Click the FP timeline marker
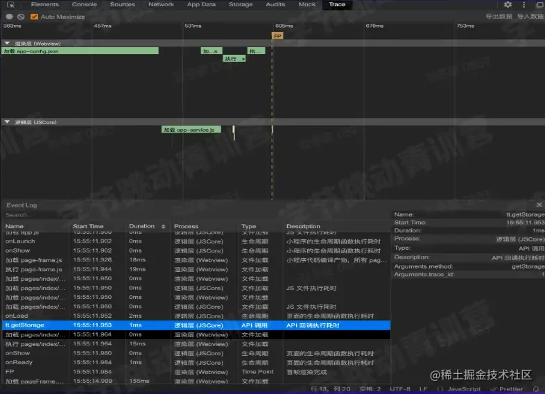 [x=277, y=36]
